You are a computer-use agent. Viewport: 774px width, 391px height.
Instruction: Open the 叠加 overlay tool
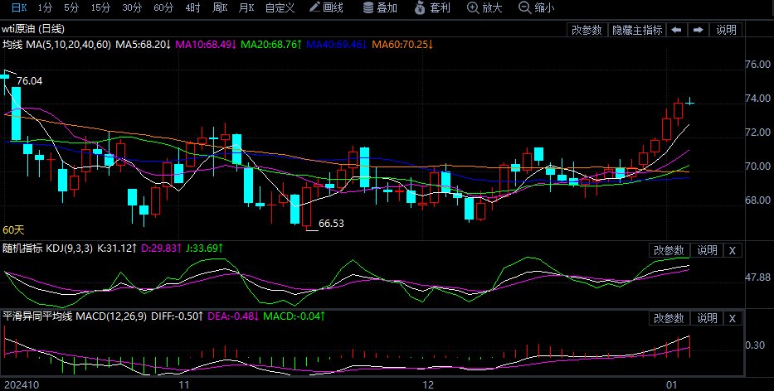[380, 7]
